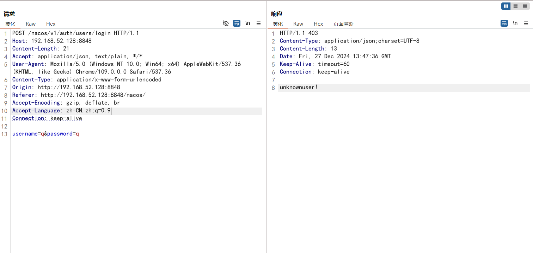533x253 pixels.
Task: Click the (KHTML, like Gecko) Chrome continuation line
Action: (x=92, y=72)
